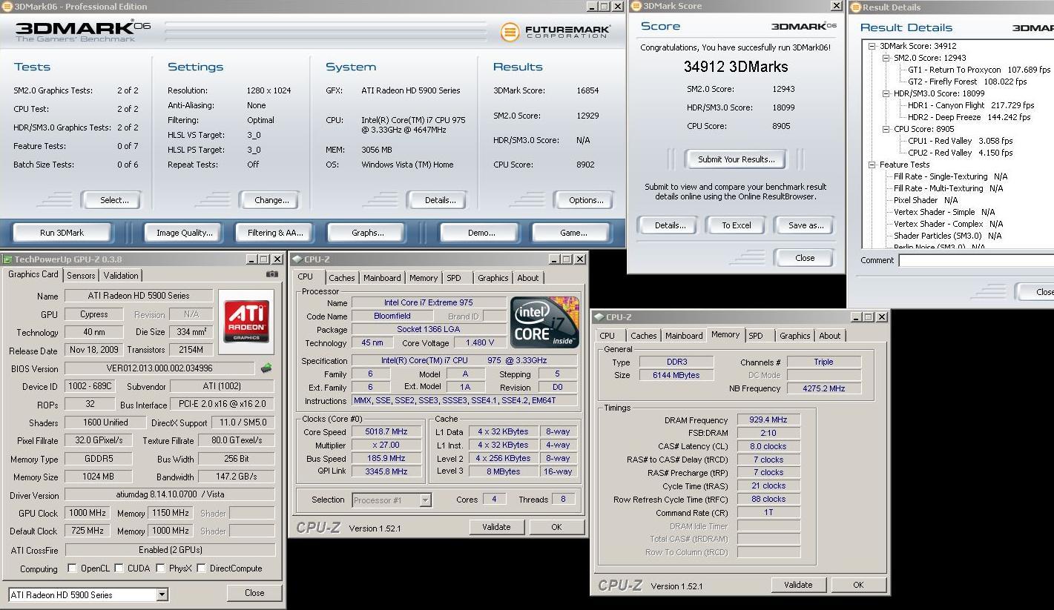Enable the OpenCL checkbox in GPU-Z
The width and height of the screenshot is (1054, 610).
pyautogui.click(x=72, y=568)
